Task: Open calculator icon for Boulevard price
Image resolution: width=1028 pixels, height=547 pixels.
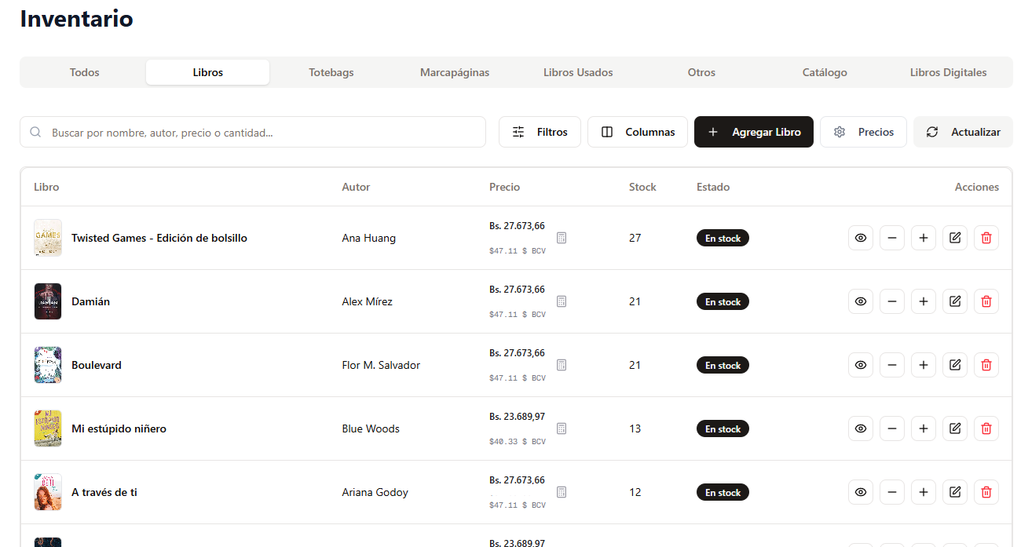Action: (x=562, y=365)
